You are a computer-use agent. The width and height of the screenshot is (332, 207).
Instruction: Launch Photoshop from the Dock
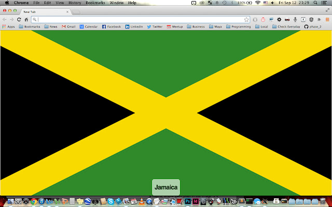pyautogui.click(x=188, y=201)
